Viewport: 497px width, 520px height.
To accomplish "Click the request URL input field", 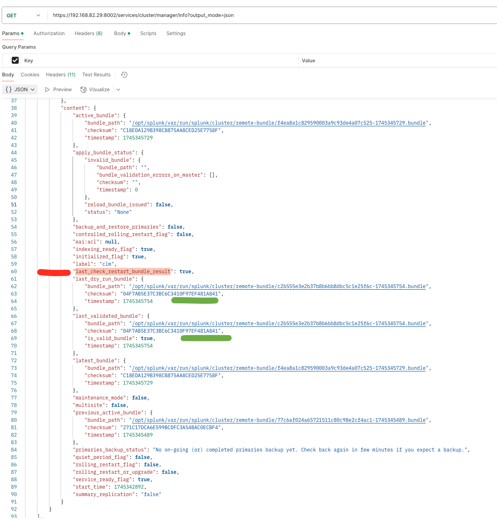I will [165, 15].
